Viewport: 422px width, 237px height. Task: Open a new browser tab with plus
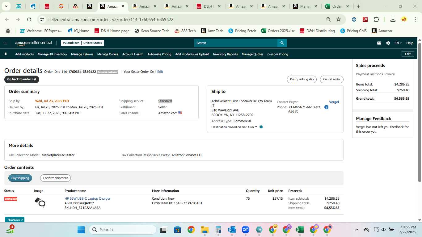358,6
